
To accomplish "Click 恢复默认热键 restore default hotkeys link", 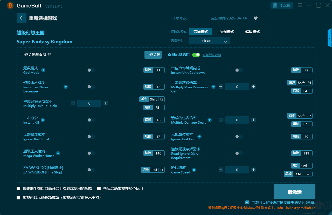I will [212, 55].
